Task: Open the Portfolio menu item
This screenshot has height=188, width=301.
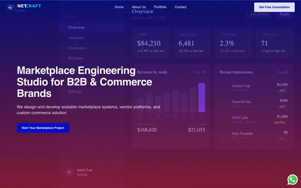Action: click(x=160, y=7)
